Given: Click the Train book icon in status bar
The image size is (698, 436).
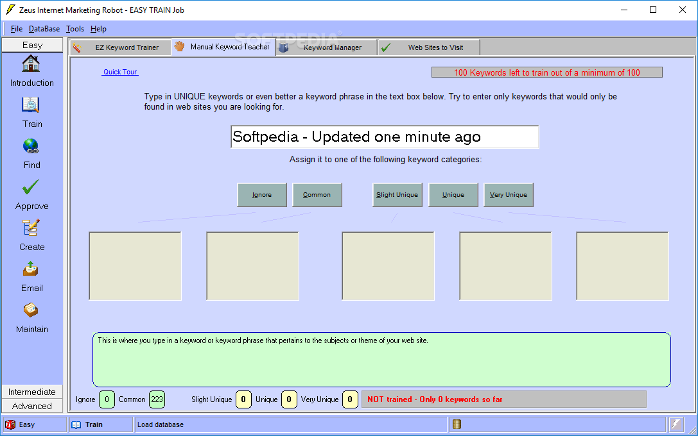Looking at the screenshot, I should click(x=76, y=425).
